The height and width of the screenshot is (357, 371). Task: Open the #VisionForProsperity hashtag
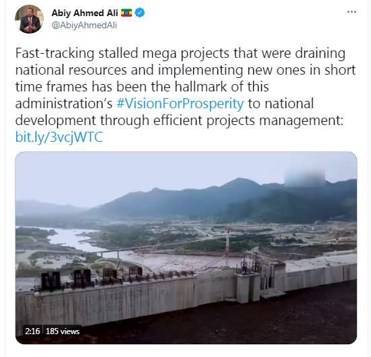coord(180,104)
